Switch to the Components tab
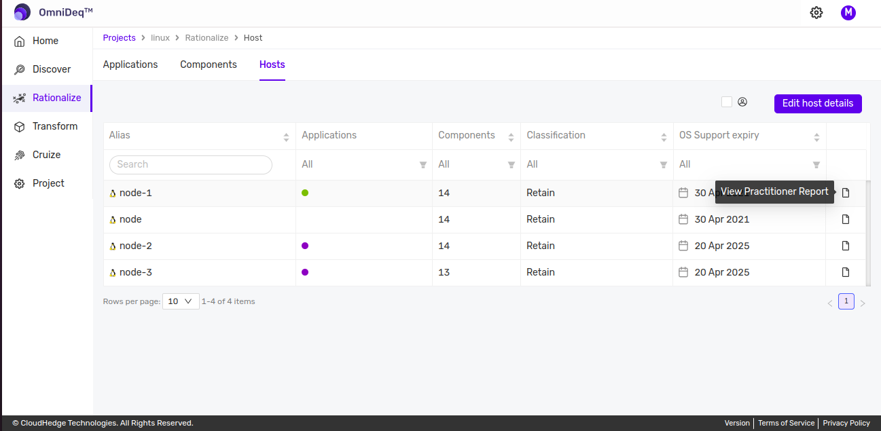The image size is (881, 431). 209,64
